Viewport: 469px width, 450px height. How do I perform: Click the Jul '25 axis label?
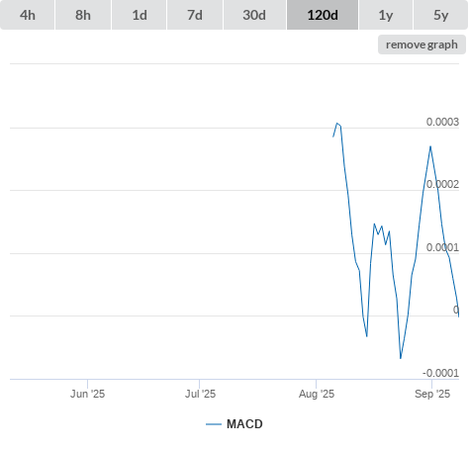tap(200, 394)
